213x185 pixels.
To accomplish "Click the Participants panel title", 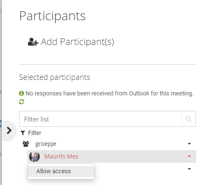I will (x=52, y=16).
